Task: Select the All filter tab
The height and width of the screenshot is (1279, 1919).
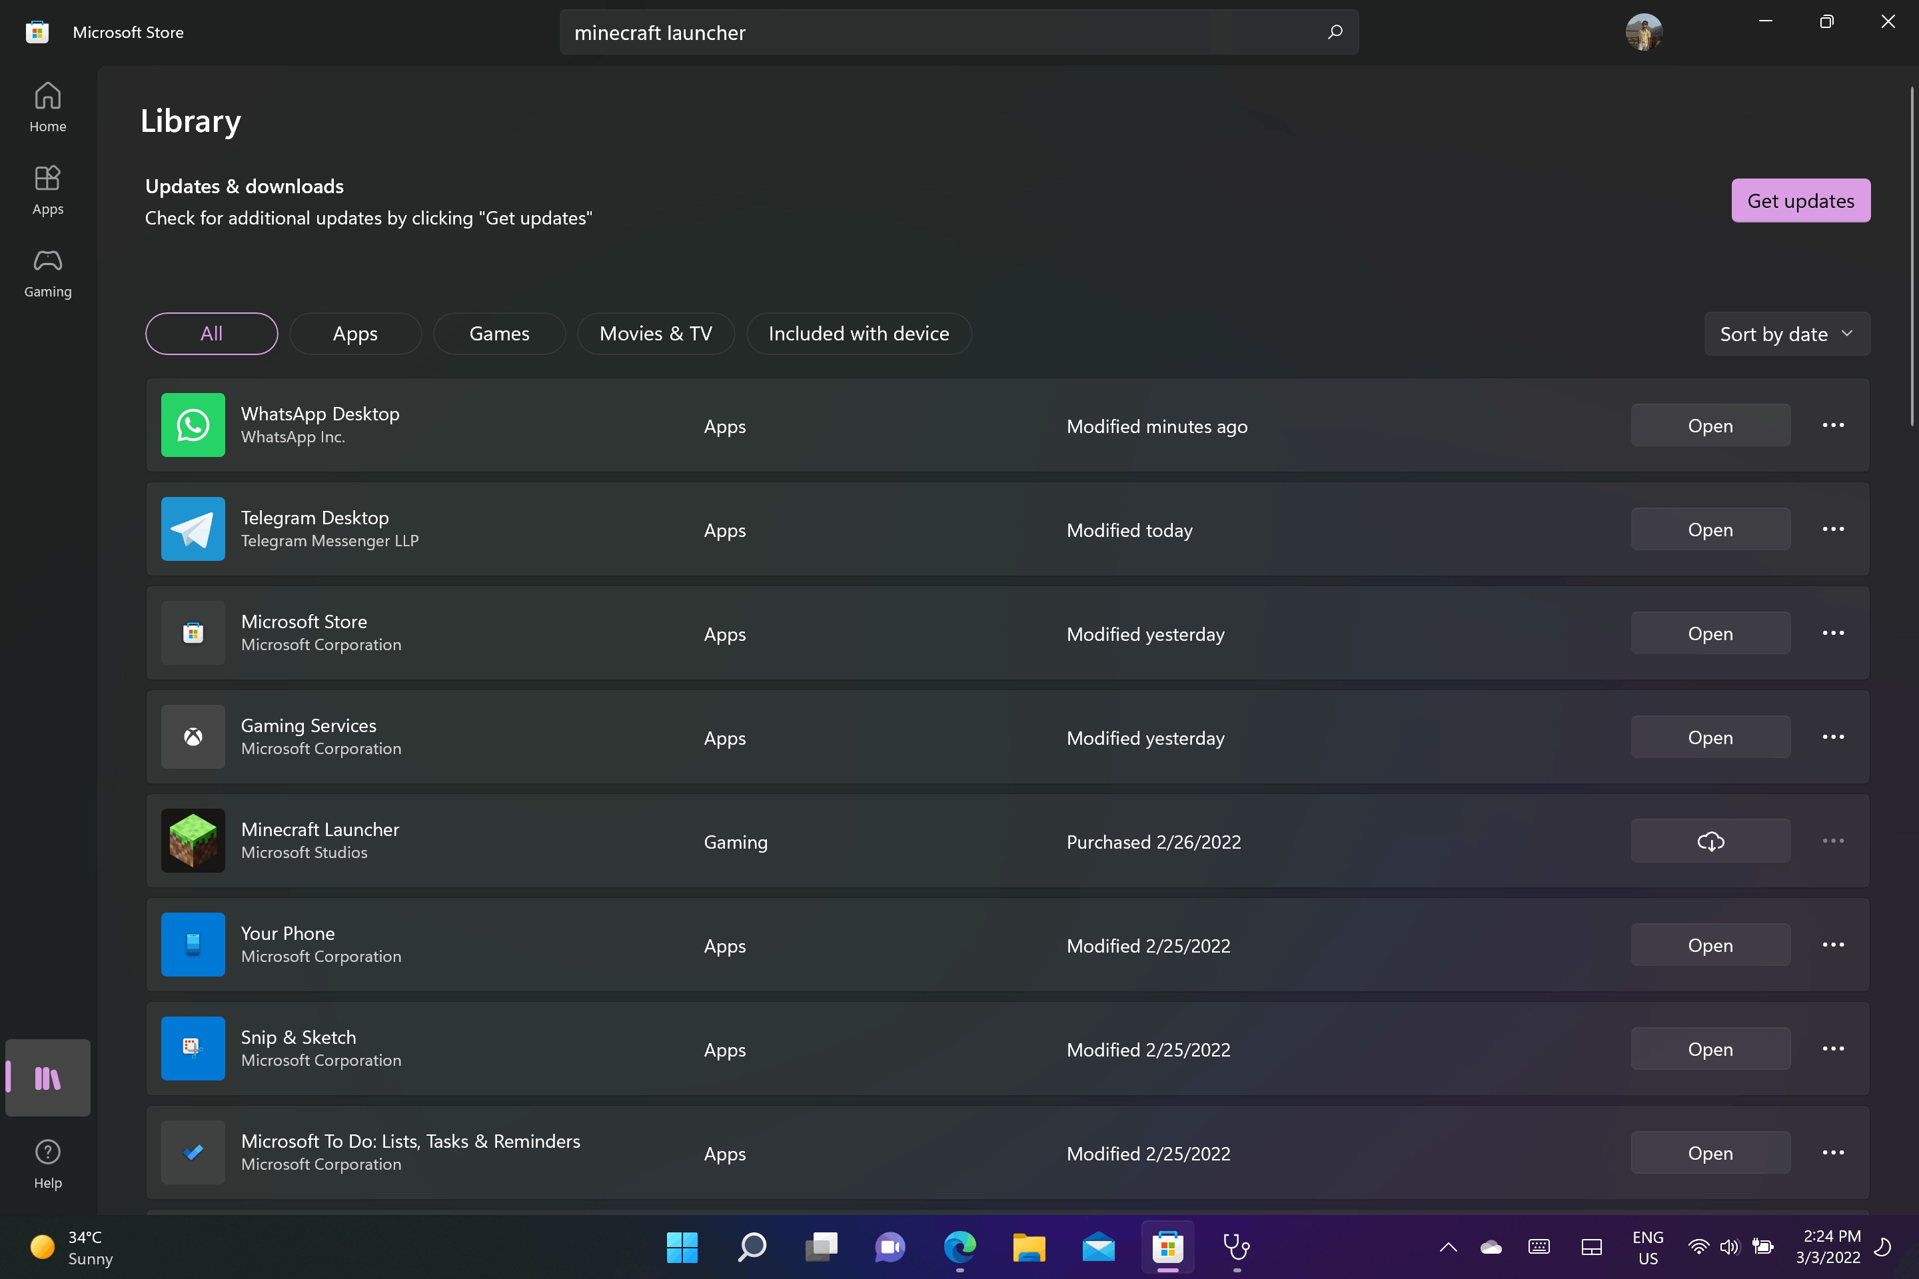Action: [x=211, y=333]
